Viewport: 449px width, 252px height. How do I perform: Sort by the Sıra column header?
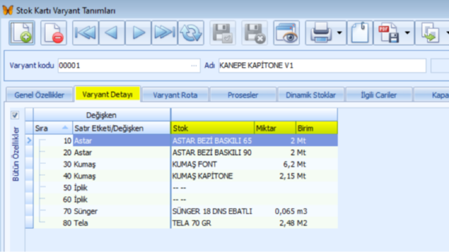(x=53, y=128)
